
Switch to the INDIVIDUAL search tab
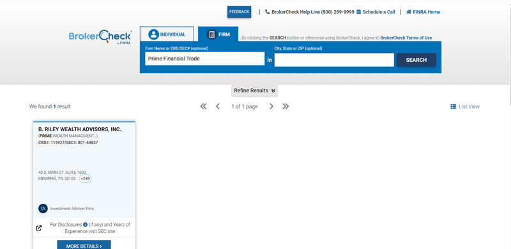(167, 34)
